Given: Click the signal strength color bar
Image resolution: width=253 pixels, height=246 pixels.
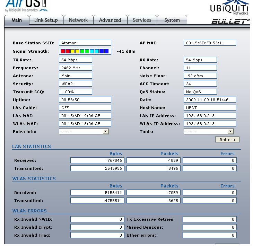Looking at the screenshot, I should coord(85,51).
